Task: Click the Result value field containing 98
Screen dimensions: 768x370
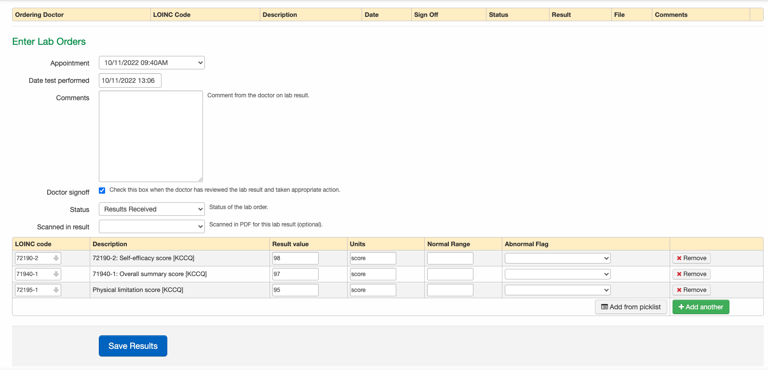Action: (x=296, y=258)
